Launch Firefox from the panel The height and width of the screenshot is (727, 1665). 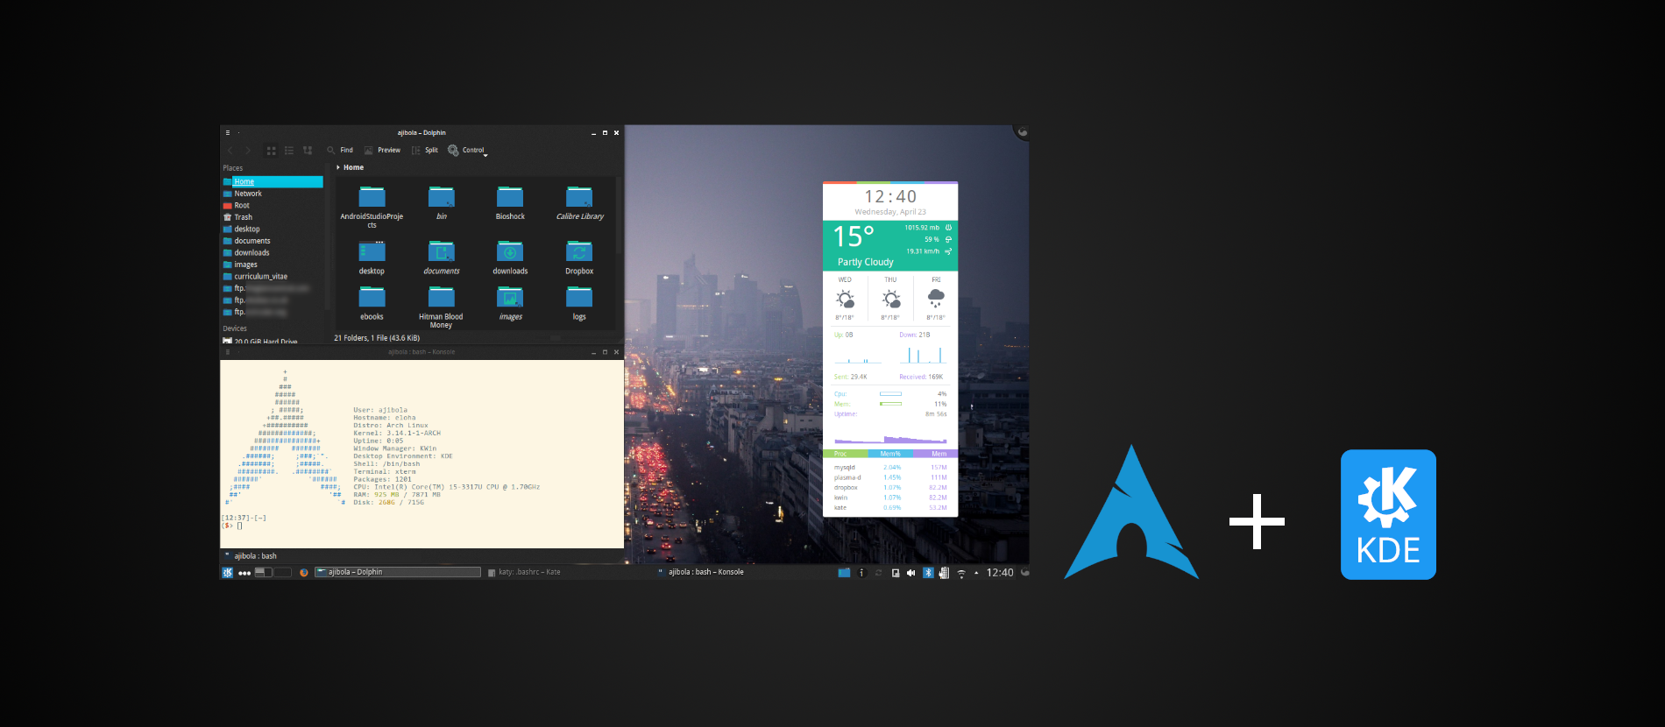(304, 573)
